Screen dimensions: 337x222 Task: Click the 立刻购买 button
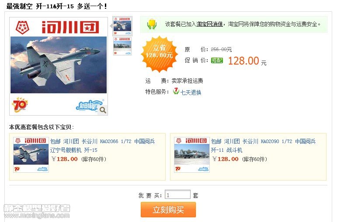(x=168, y=209)
